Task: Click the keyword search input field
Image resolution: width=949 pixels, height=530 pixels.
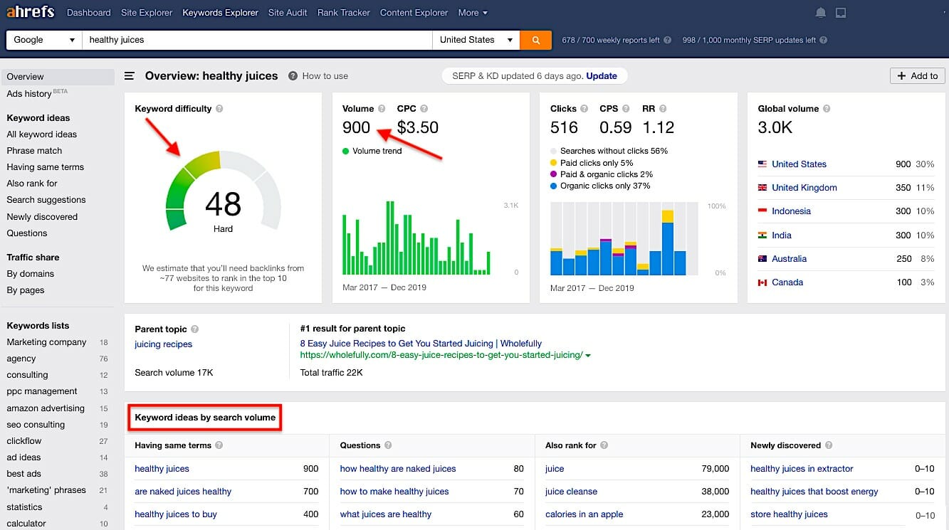Action: click(x=257, y=40)
